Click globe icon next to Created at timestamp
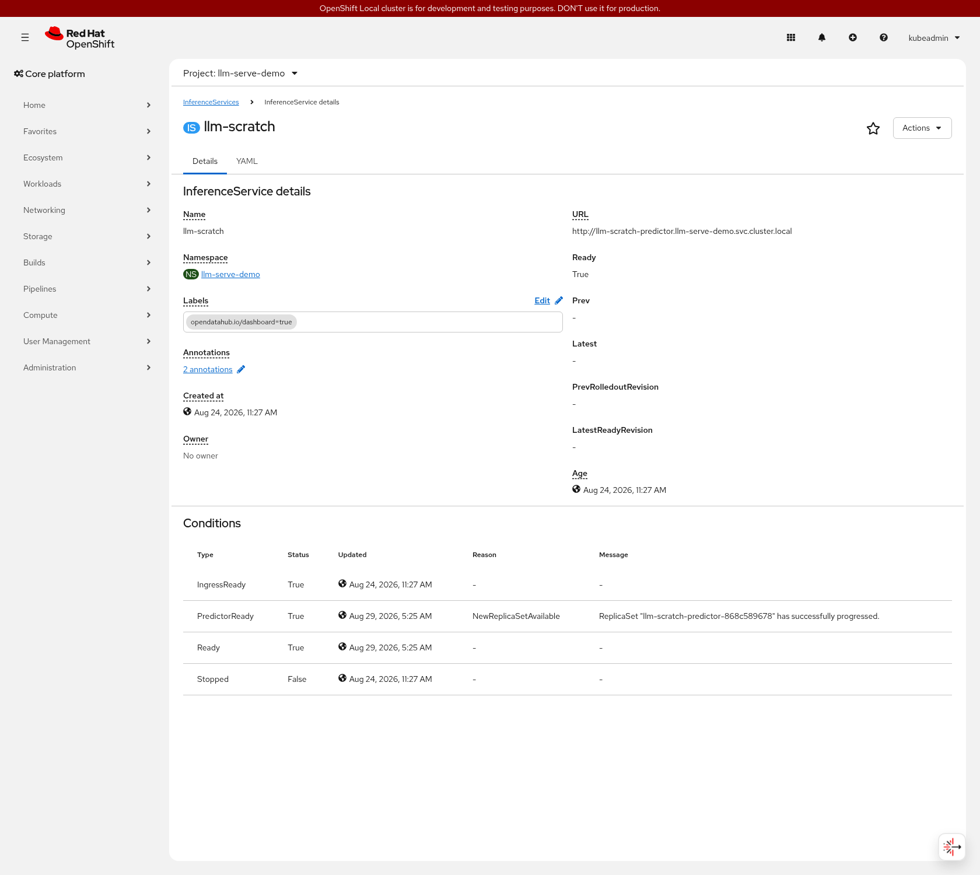This screenshot has height=875, width=980. (x=187, y=412)
